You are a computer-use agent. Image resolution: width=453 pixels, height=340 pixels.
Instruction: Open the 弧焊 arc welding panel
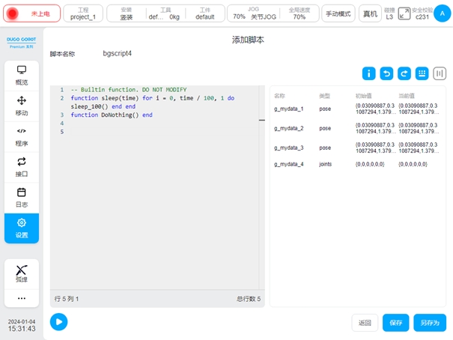22,273
